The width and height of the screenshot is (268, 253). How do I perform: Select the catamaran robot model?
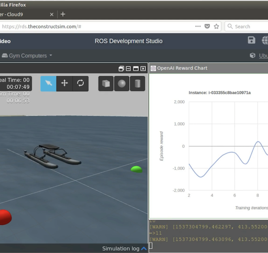pos(52,156)
